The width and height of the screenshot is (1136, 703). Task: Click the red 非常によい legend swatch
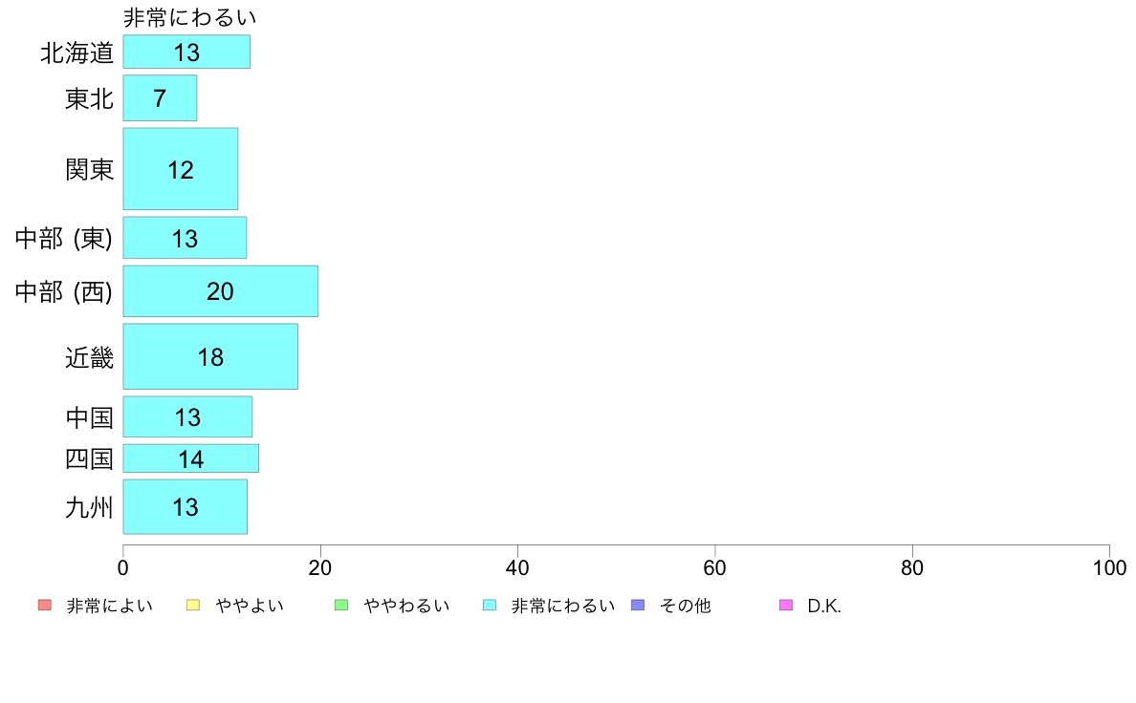[x=45, y=606]
